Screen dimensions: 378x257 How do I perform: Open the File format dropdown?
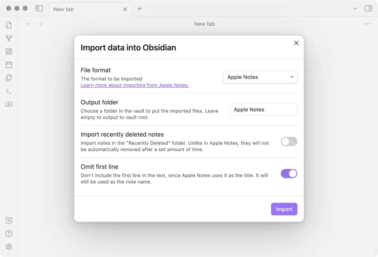pyautogui.click(x=260, y=77)
